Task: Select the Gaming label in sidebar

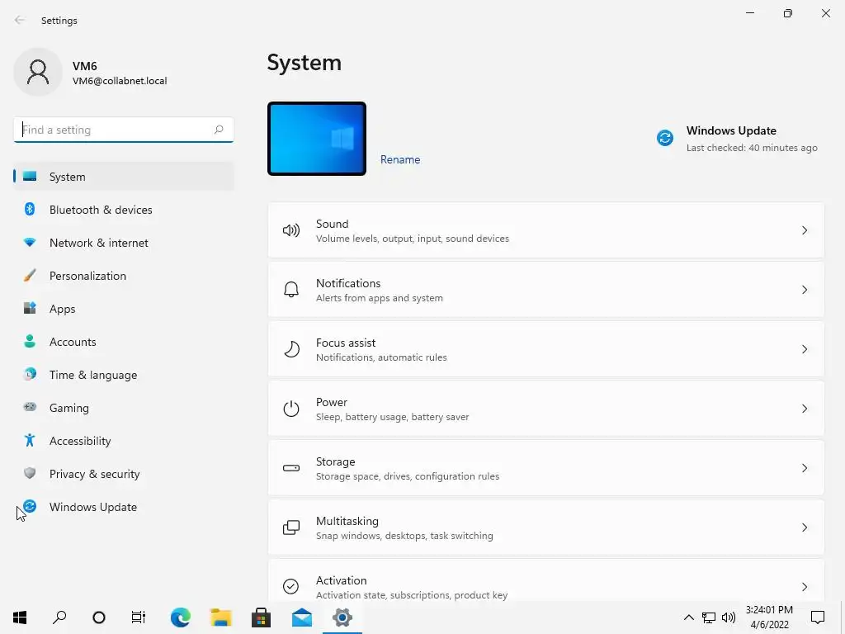Action: tap(69, 408)
